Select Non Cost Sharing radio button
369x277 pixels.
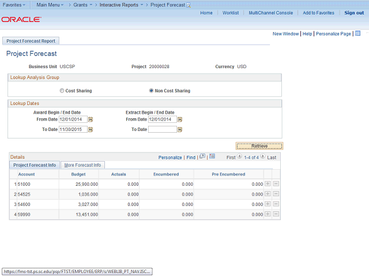(152, 91)
